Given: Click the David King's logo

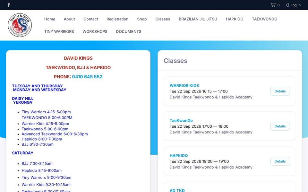Looking at the screenshot, I should (x=20, y=25).
